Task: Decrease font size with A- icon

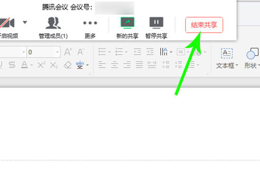Action: pyautogui.click(x=81, y=52)
